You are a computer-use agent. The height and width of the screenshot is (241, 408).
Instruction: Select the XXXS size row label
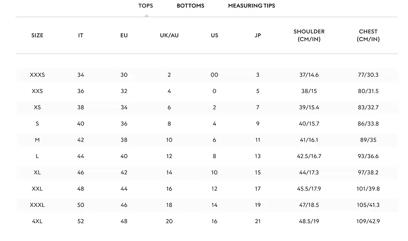[x=37, y=75]
